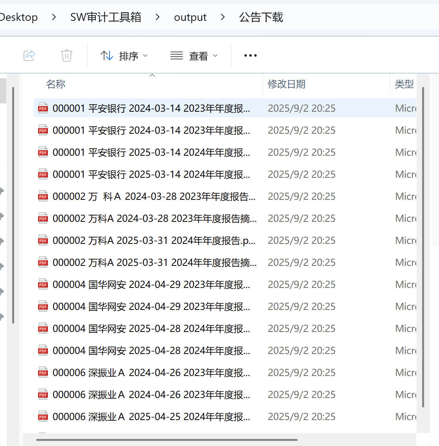Image resolution: width=439 pixels, height=446 pixels.
Task: Select file 000002 万科A 2025-03-31 2024年年度报告.p...
Action: pos(154,240)
